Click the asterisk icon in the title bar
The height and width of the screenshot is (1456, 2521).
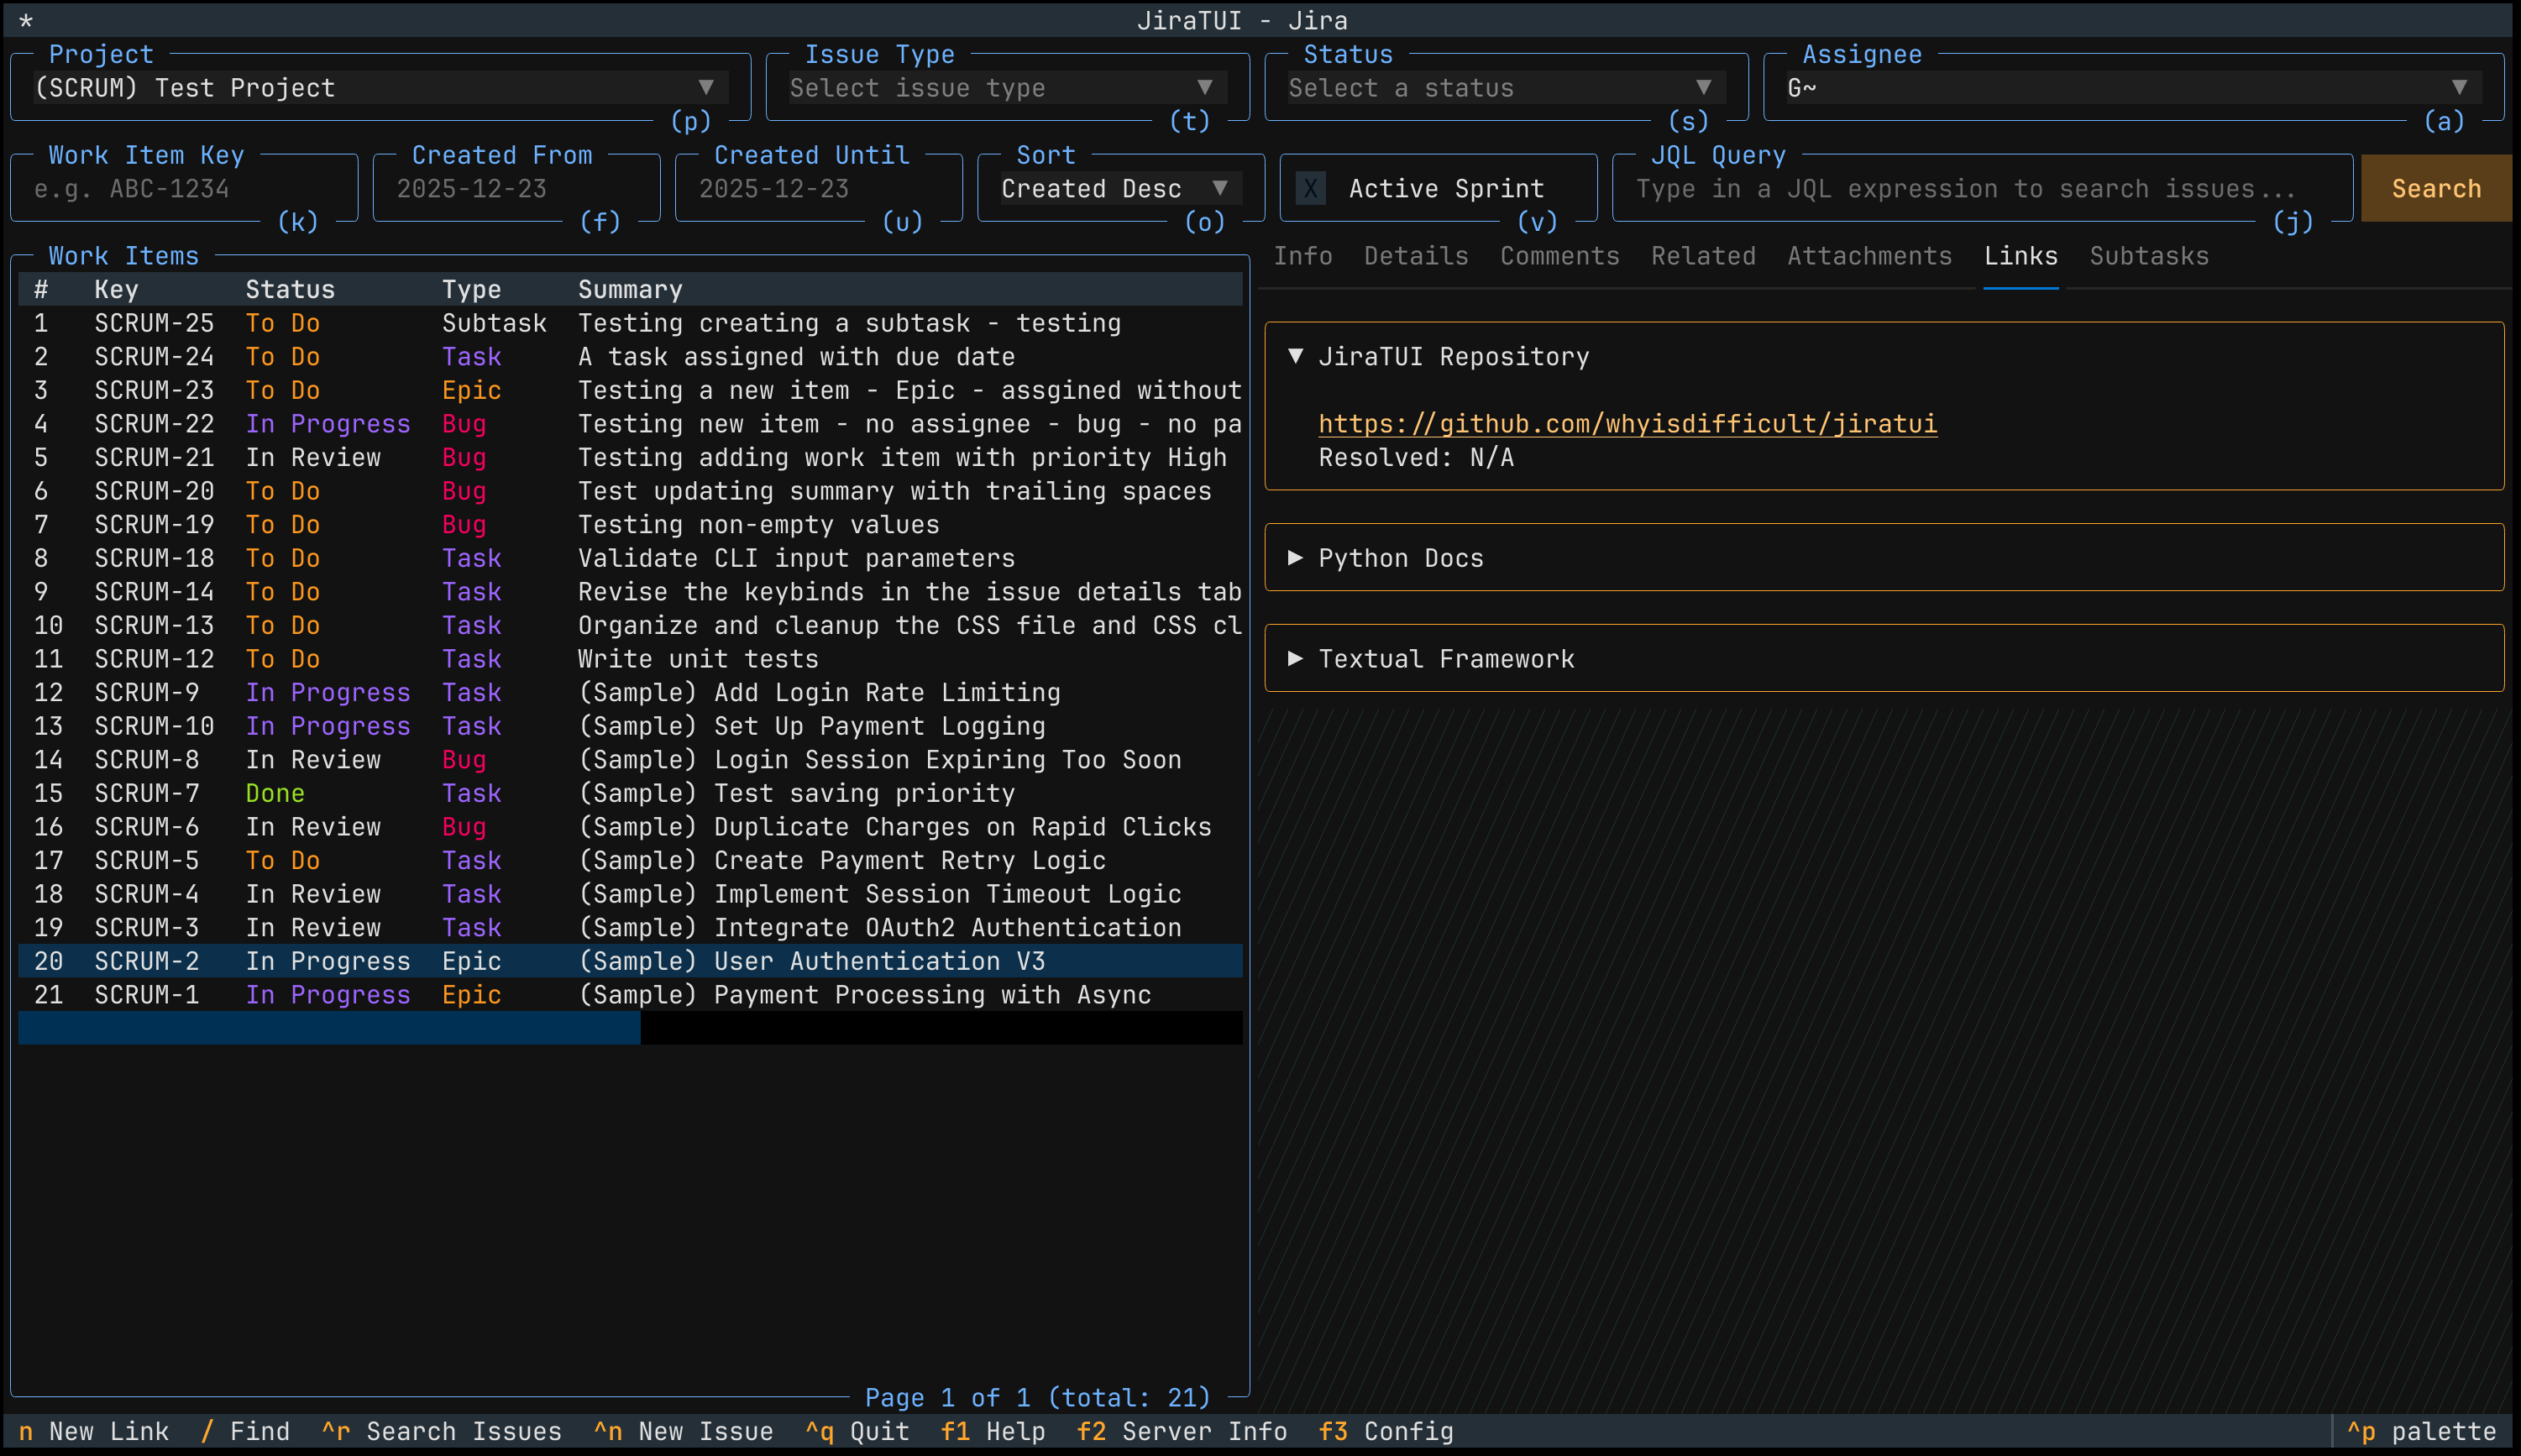(26, 20)
